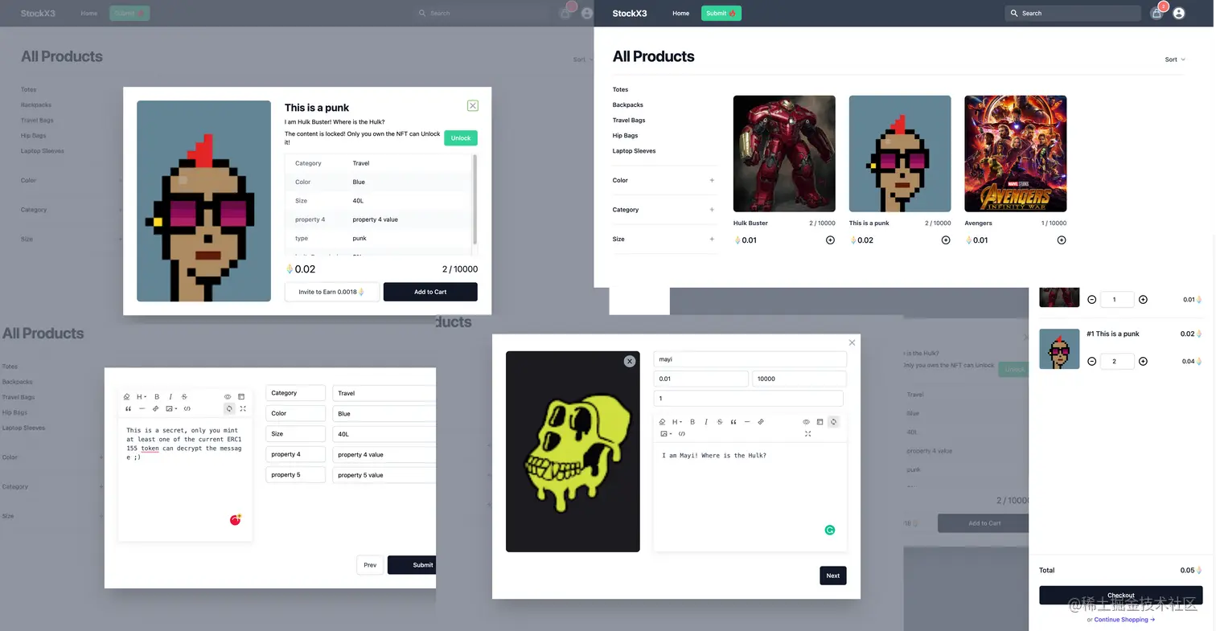Insert horizontal rule in the secret message editor
1216x631 pixels.
click(142, 409)
